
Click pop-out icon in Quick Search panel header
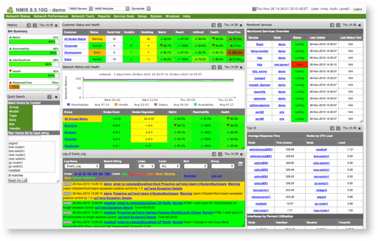point(50,97)
